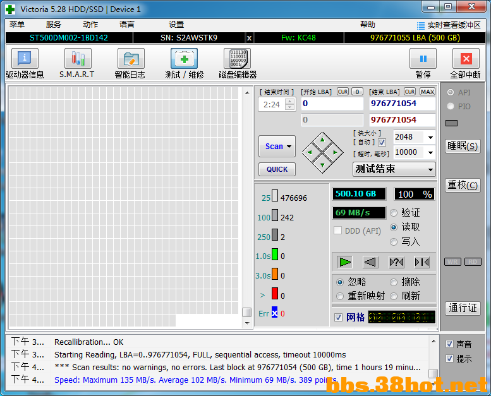Toggle the hints (提示) checkbox
This screenshot has height=396, width=491.
pos(449,359)
